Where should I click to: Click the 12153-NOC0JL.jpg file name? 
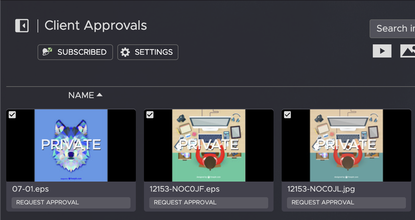click(x=321, y=189)
